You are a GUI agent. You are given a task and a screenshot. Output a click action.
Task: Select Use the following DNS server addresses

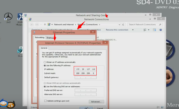[x=45, y=86]
